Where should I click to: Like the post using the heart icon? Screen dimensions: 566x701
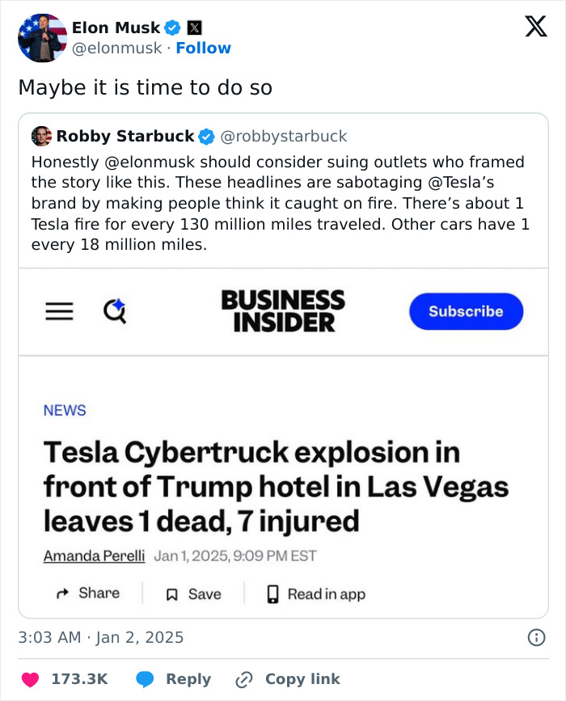pyautogui.click(x=32, y=678)
